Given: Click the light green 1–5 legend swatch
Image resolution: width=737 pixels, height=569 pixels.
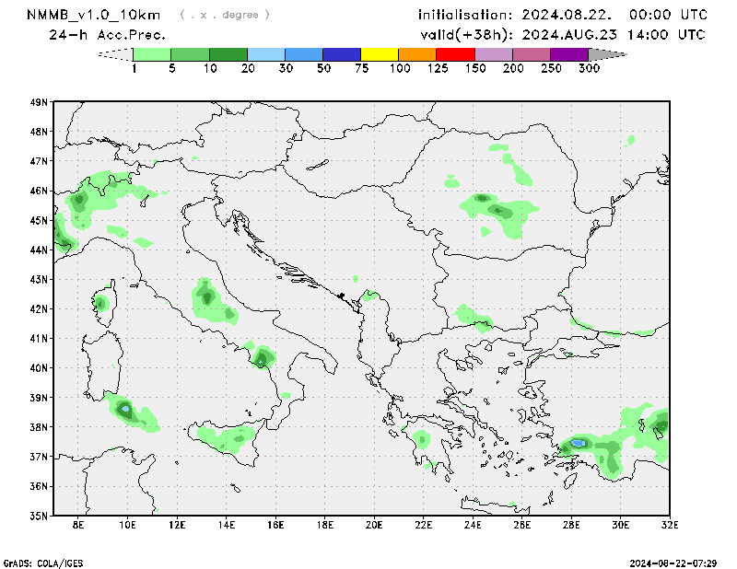Looking at the screenshot, I should tap(152, 54).
